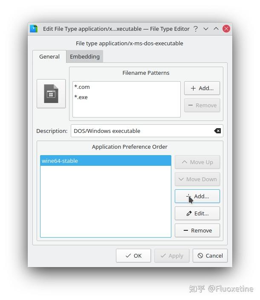
Task: Open the title bar help question mark
Action: coord(196,29)
